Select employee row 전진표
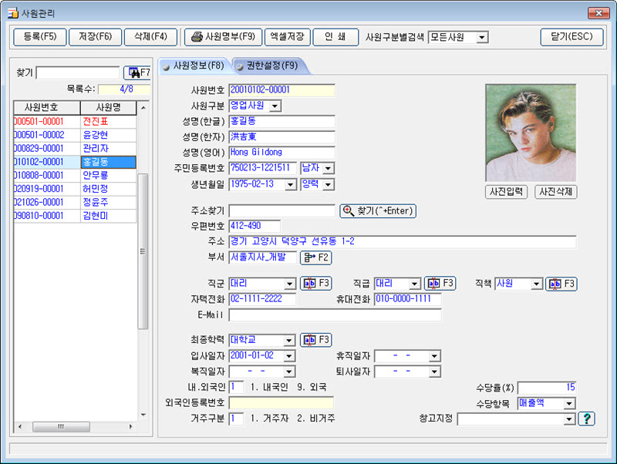The height and width of the screenshot is (464, 617). pos(75,122)
